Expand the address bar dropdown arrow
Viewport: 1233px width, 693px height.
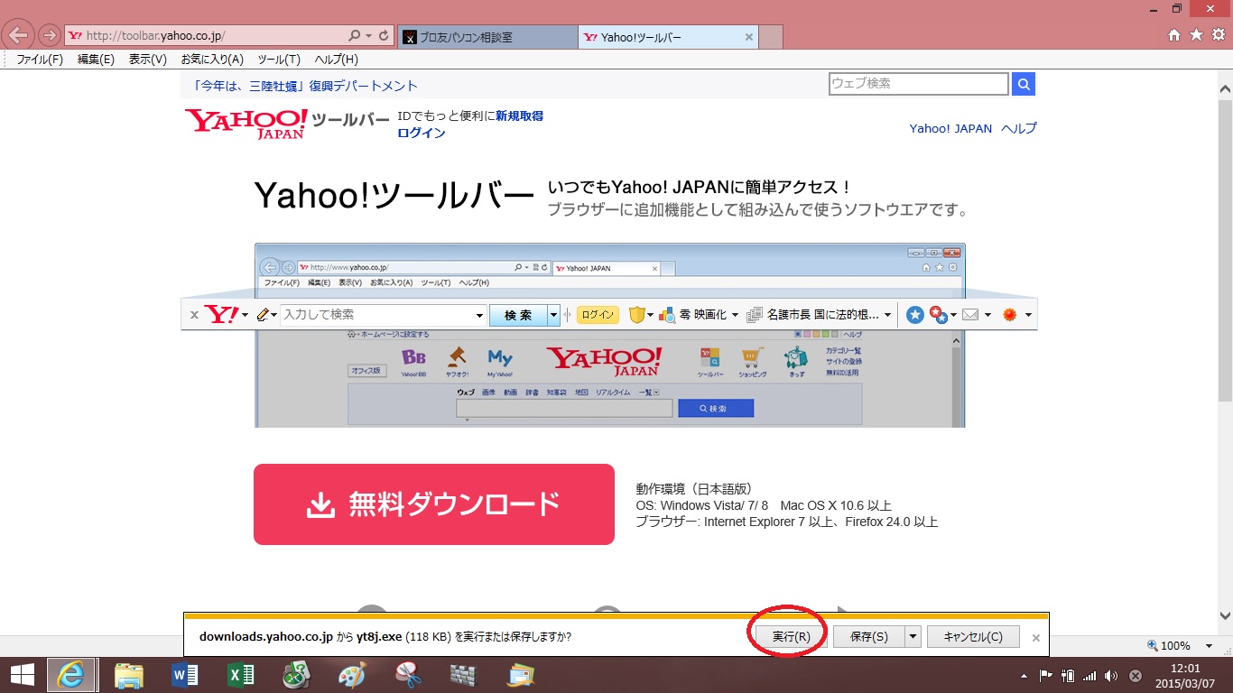(369, 36)
